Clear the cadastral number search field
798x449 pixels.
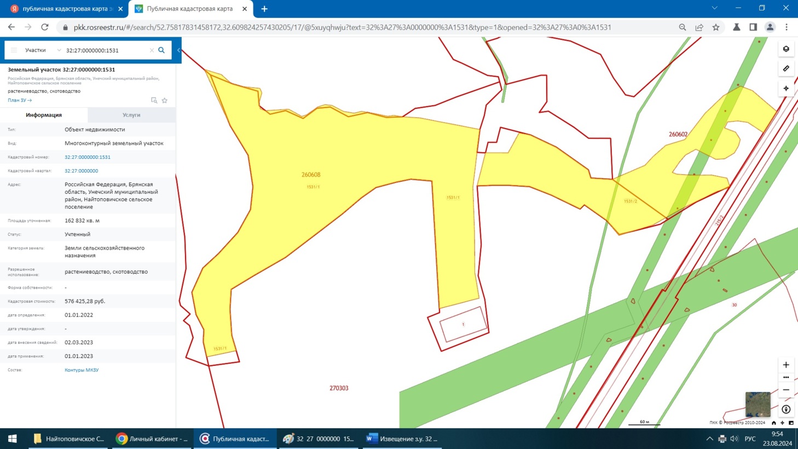click(152, 50)
